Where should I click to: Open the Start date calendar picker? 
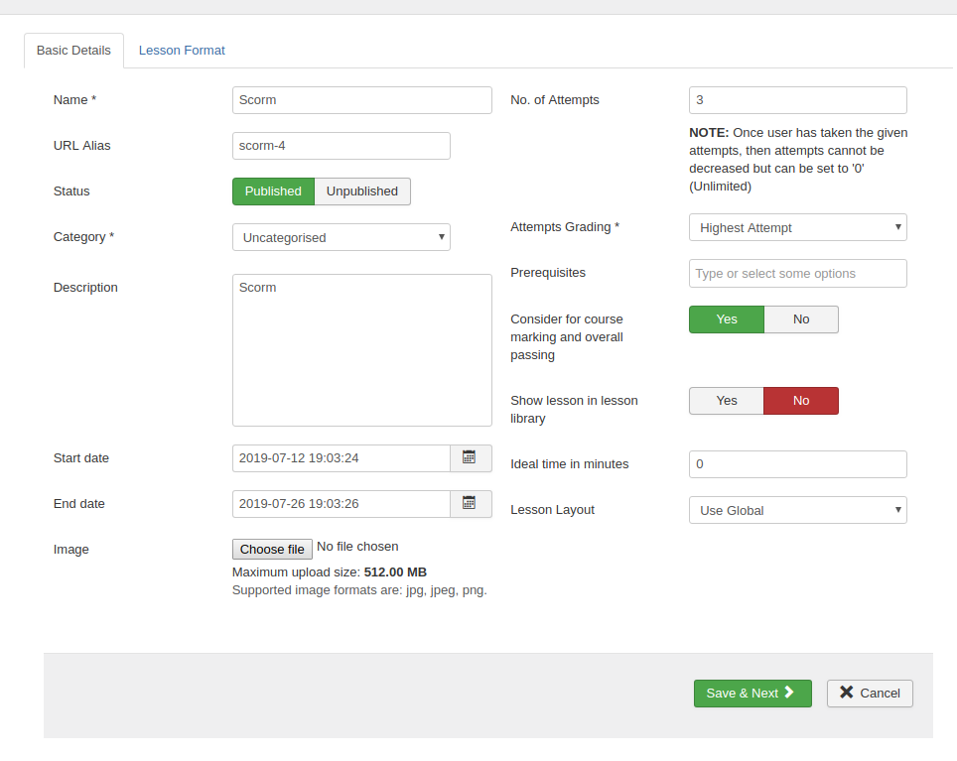click(471, 458)
